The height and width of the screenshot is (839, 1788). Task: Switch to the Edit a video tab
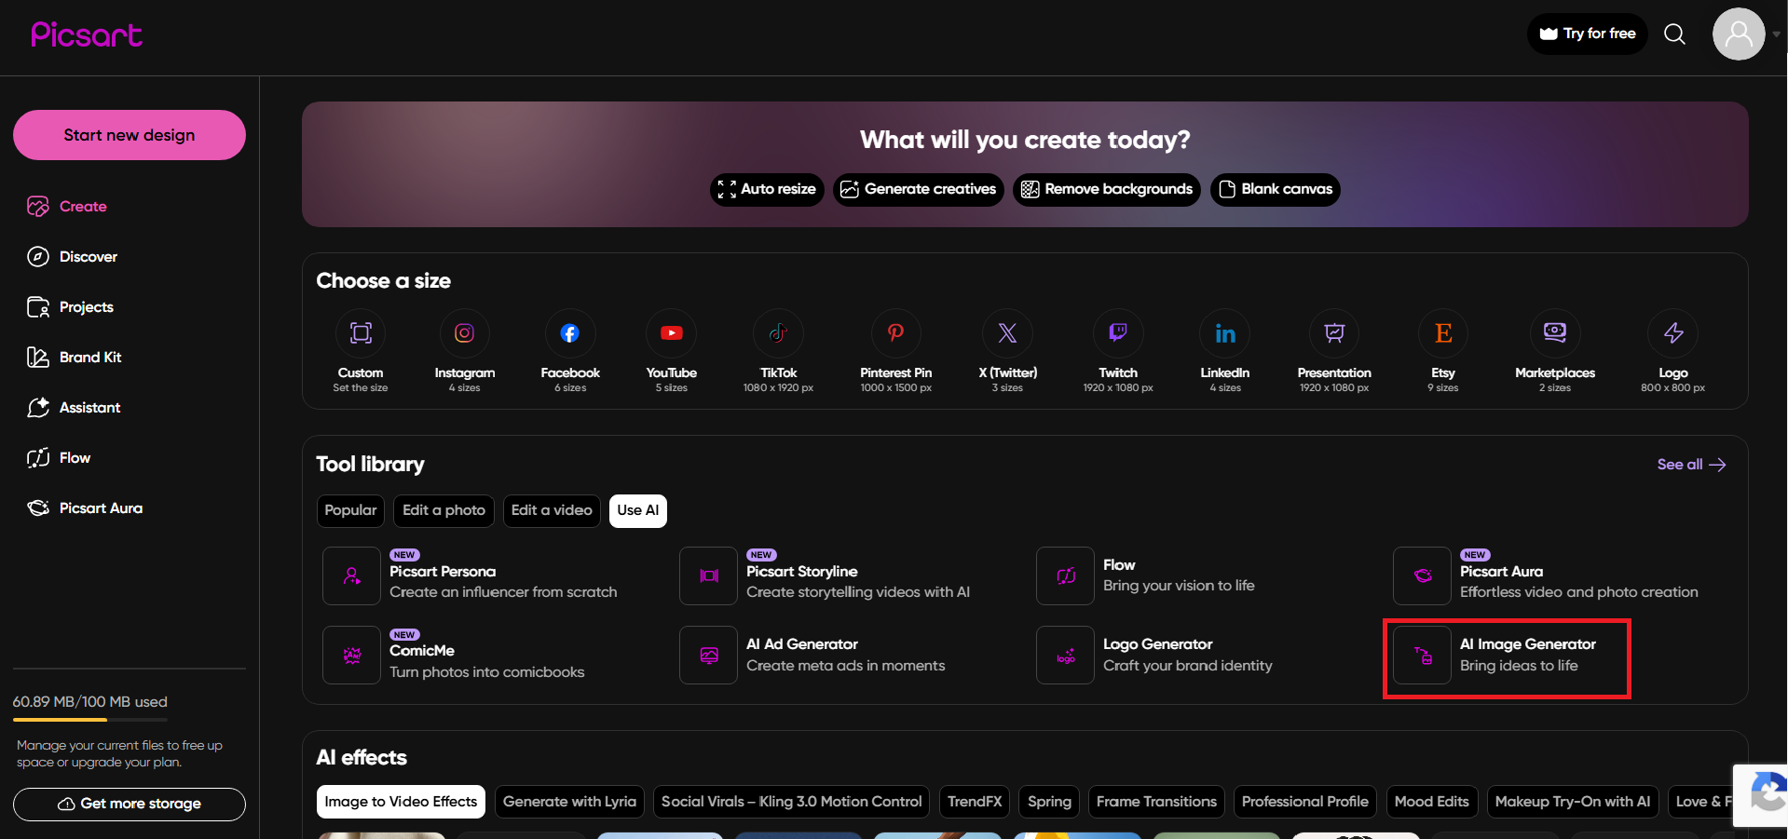click(x=552, y=510)
